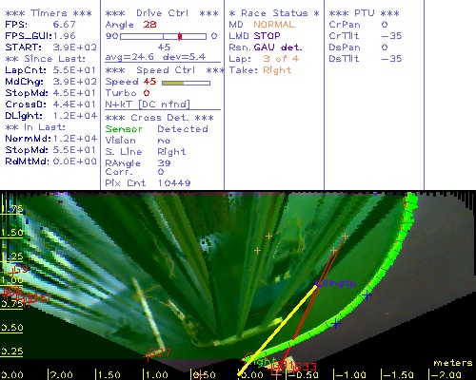The width and height of the screenshot is (476, 380).
Task: Click the DsTilt value -35
Action: click(391, 59)
